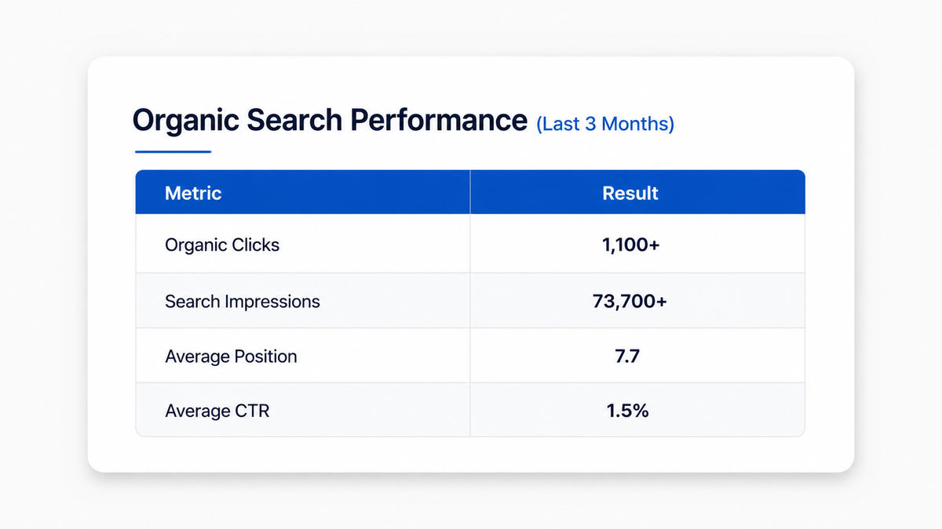The image size is (942, 529).
Task: Click the blue underline beneath the title
Action: pos(173,151)
